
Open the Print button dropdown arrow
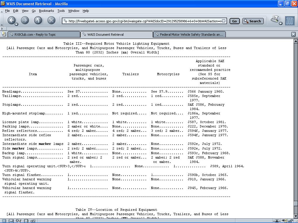point(281,23)
